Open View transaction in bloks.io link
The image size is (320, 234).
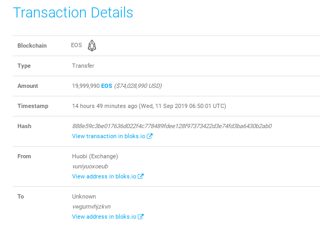tap(112, 136)
